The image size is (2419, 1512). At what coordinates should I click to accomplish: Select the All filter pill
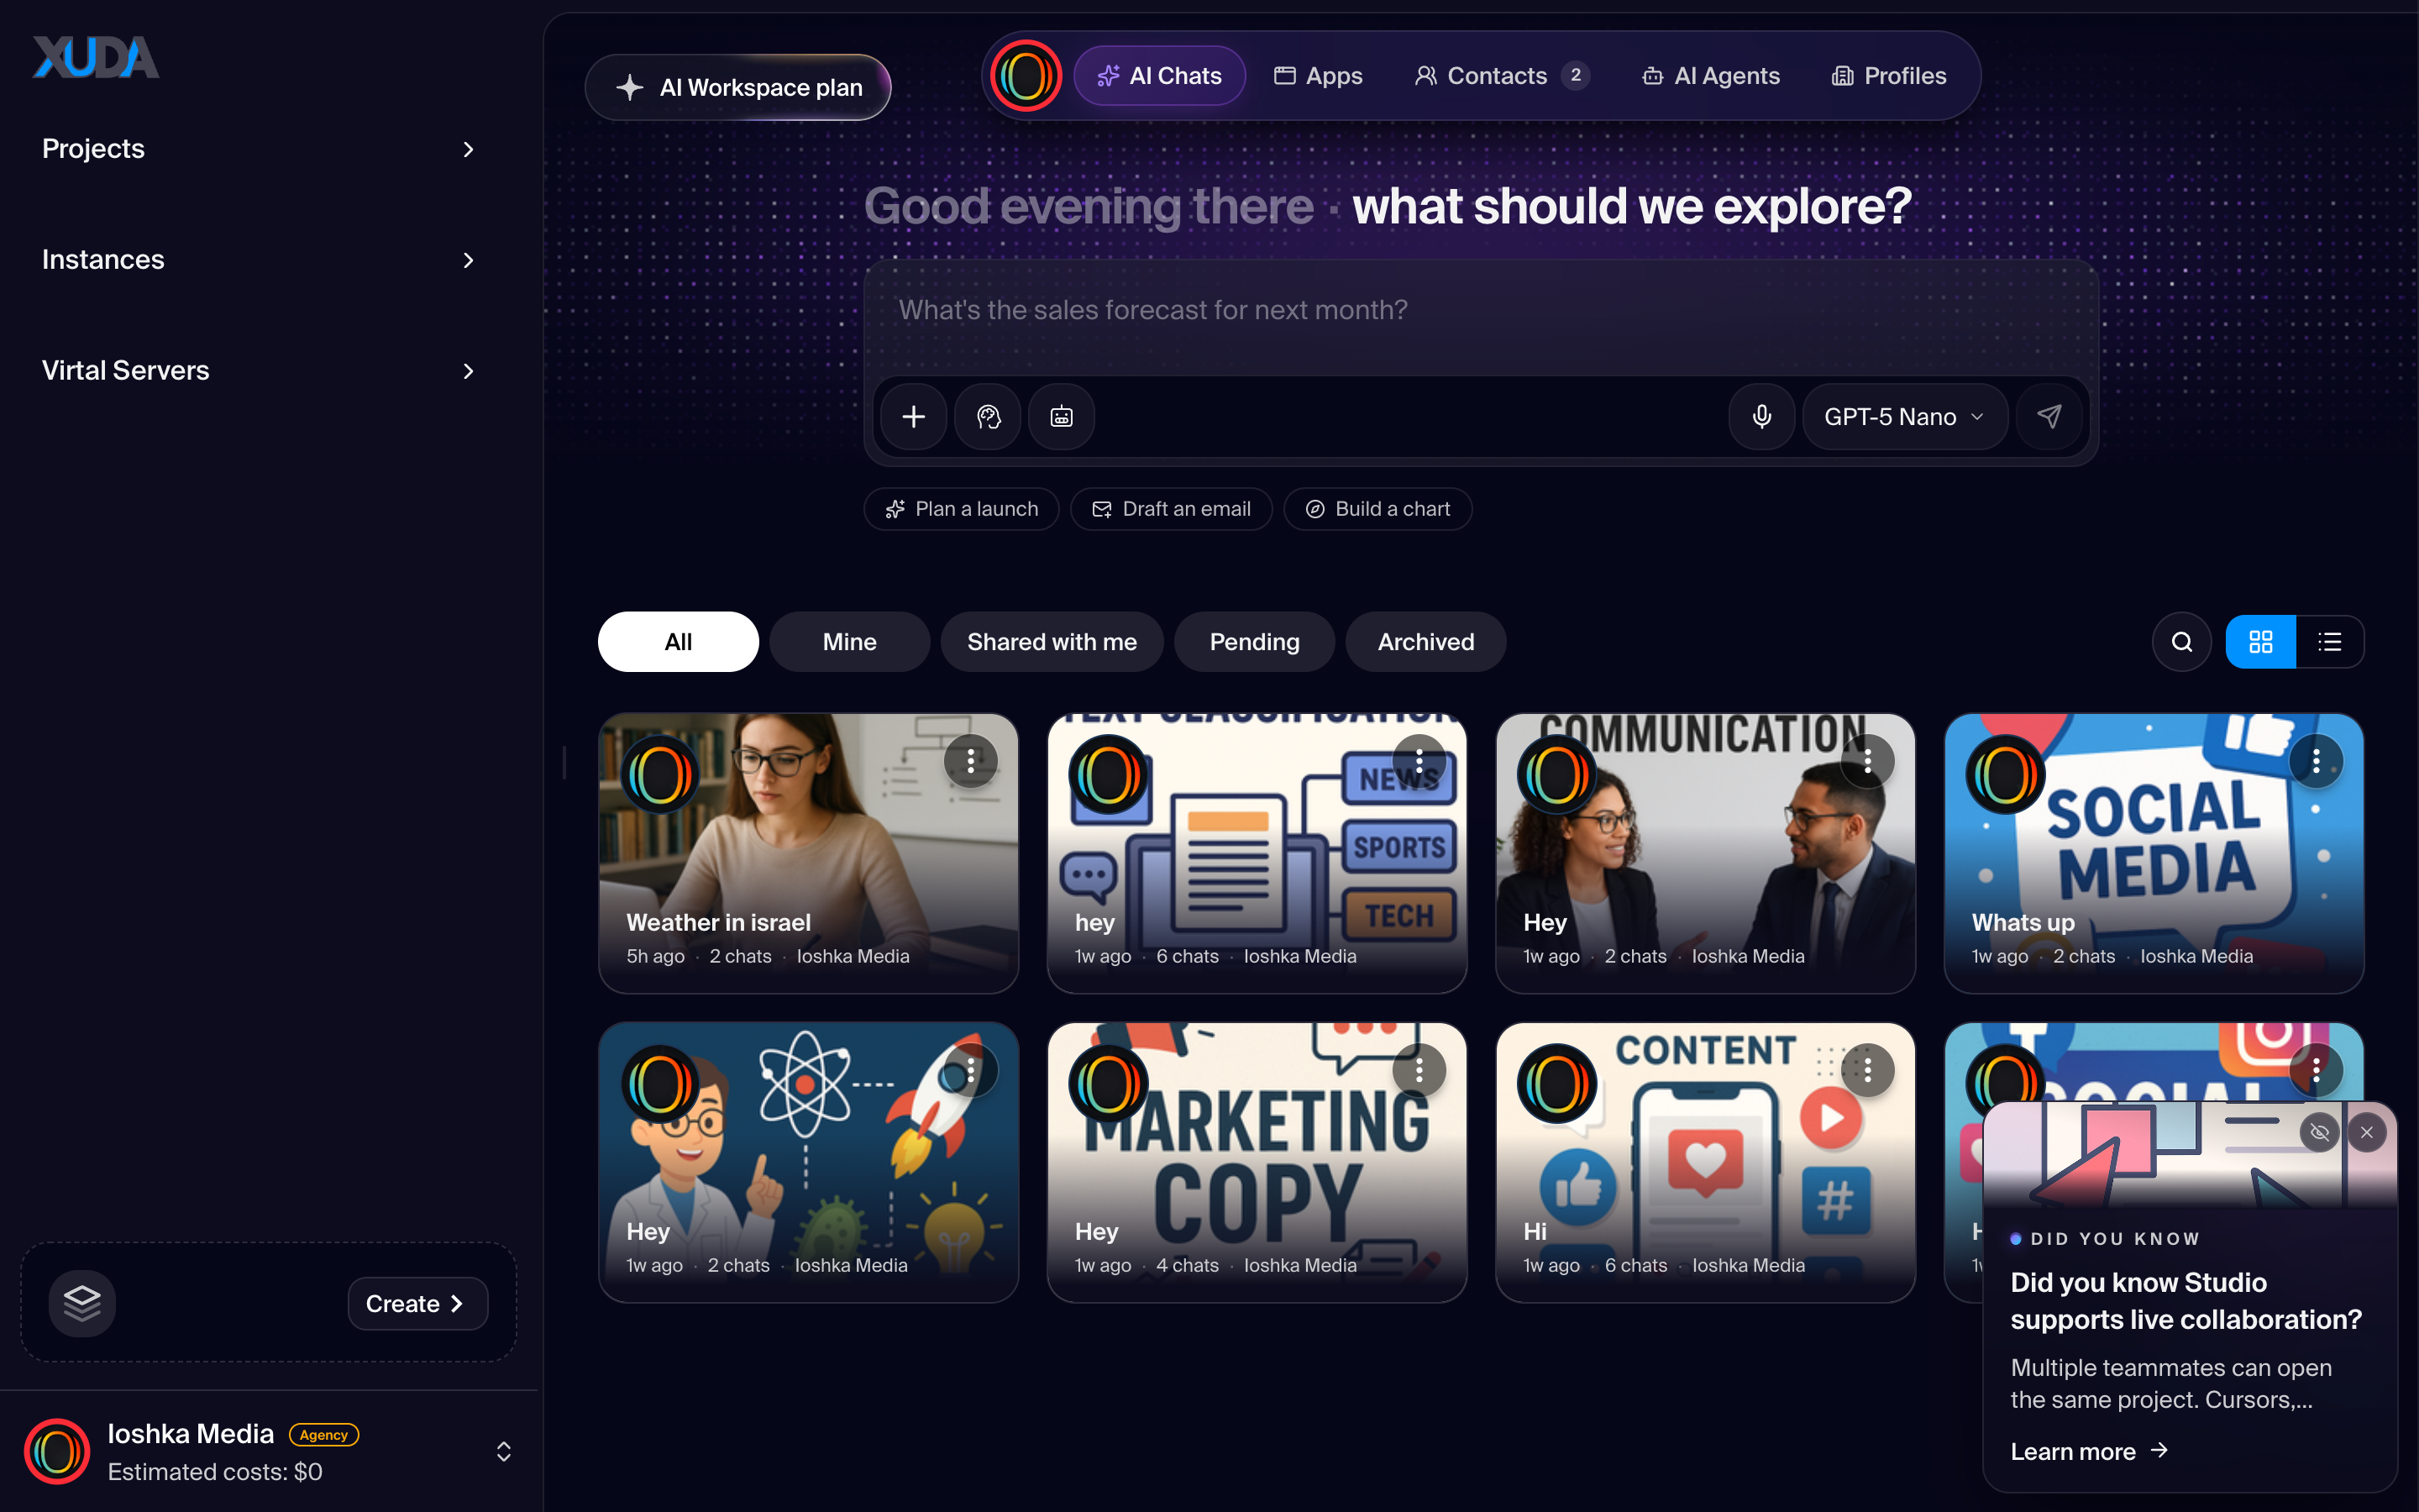(678, 642)
